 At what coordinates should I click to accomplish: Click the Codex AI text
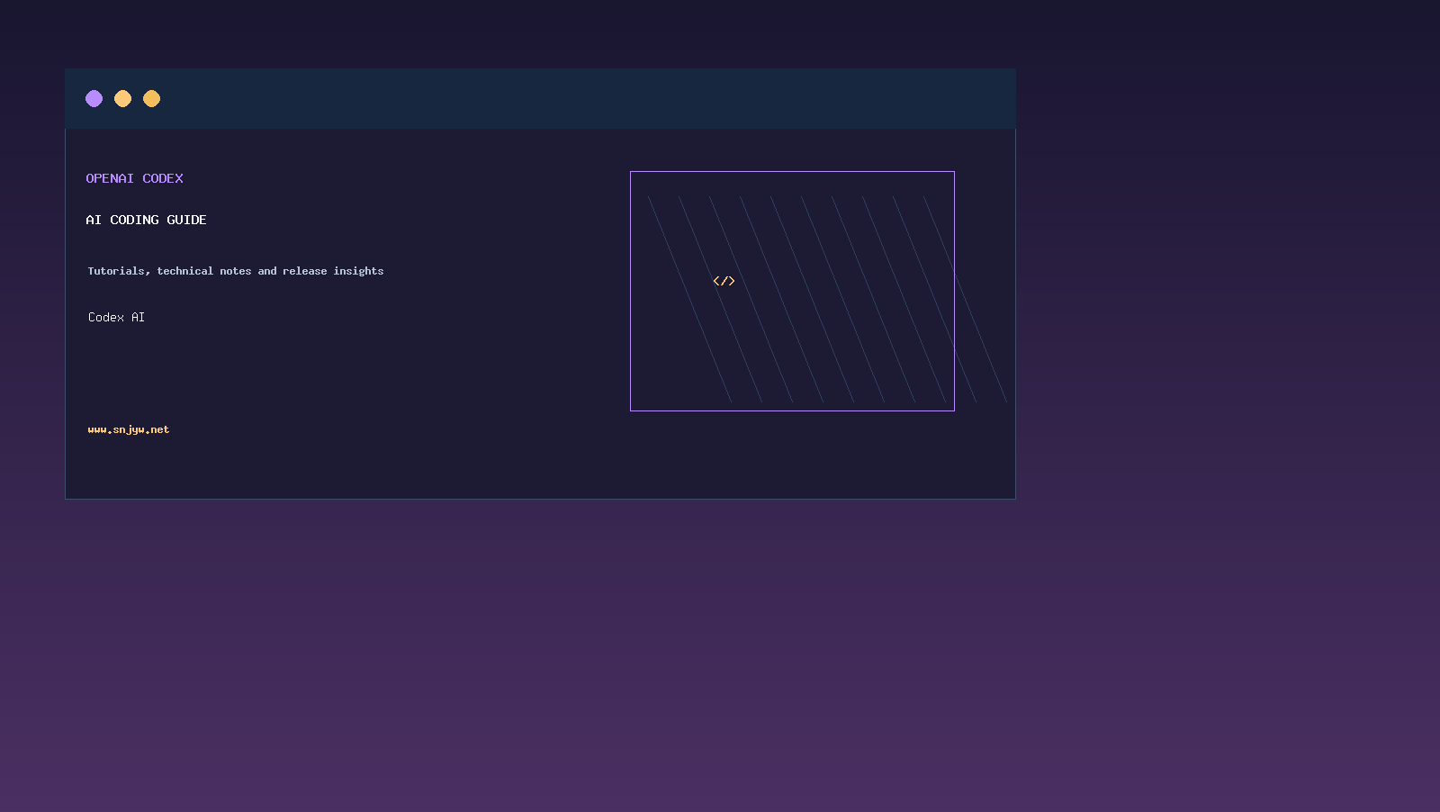[116, 317]
